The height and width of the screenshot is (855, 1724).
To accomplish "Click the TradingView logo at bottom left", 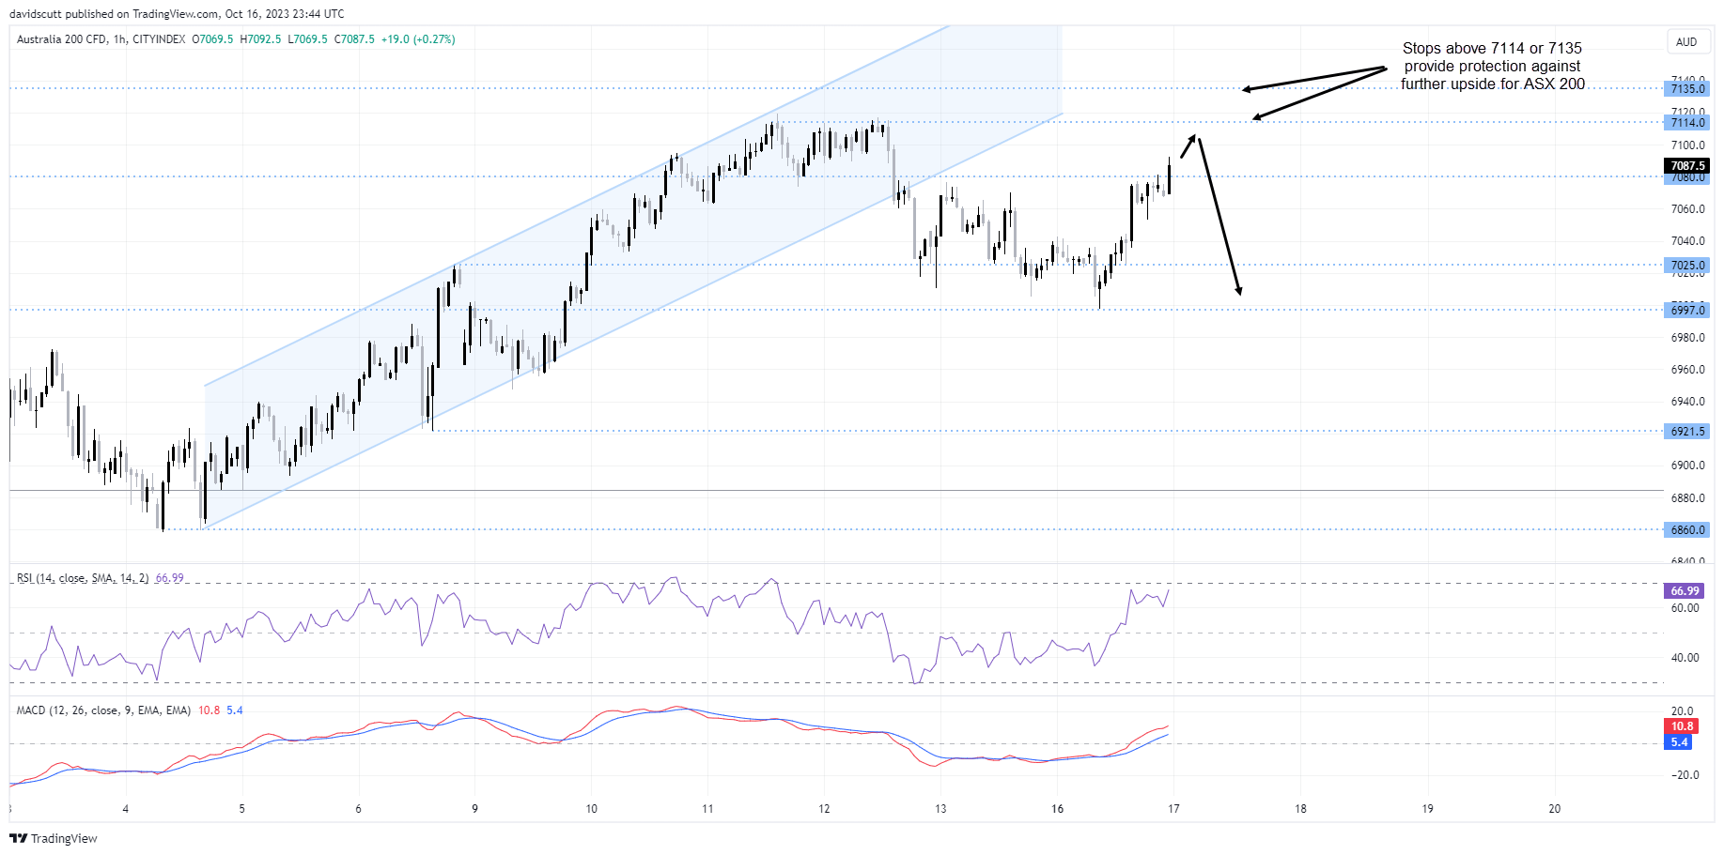I will tap(54, 838).
